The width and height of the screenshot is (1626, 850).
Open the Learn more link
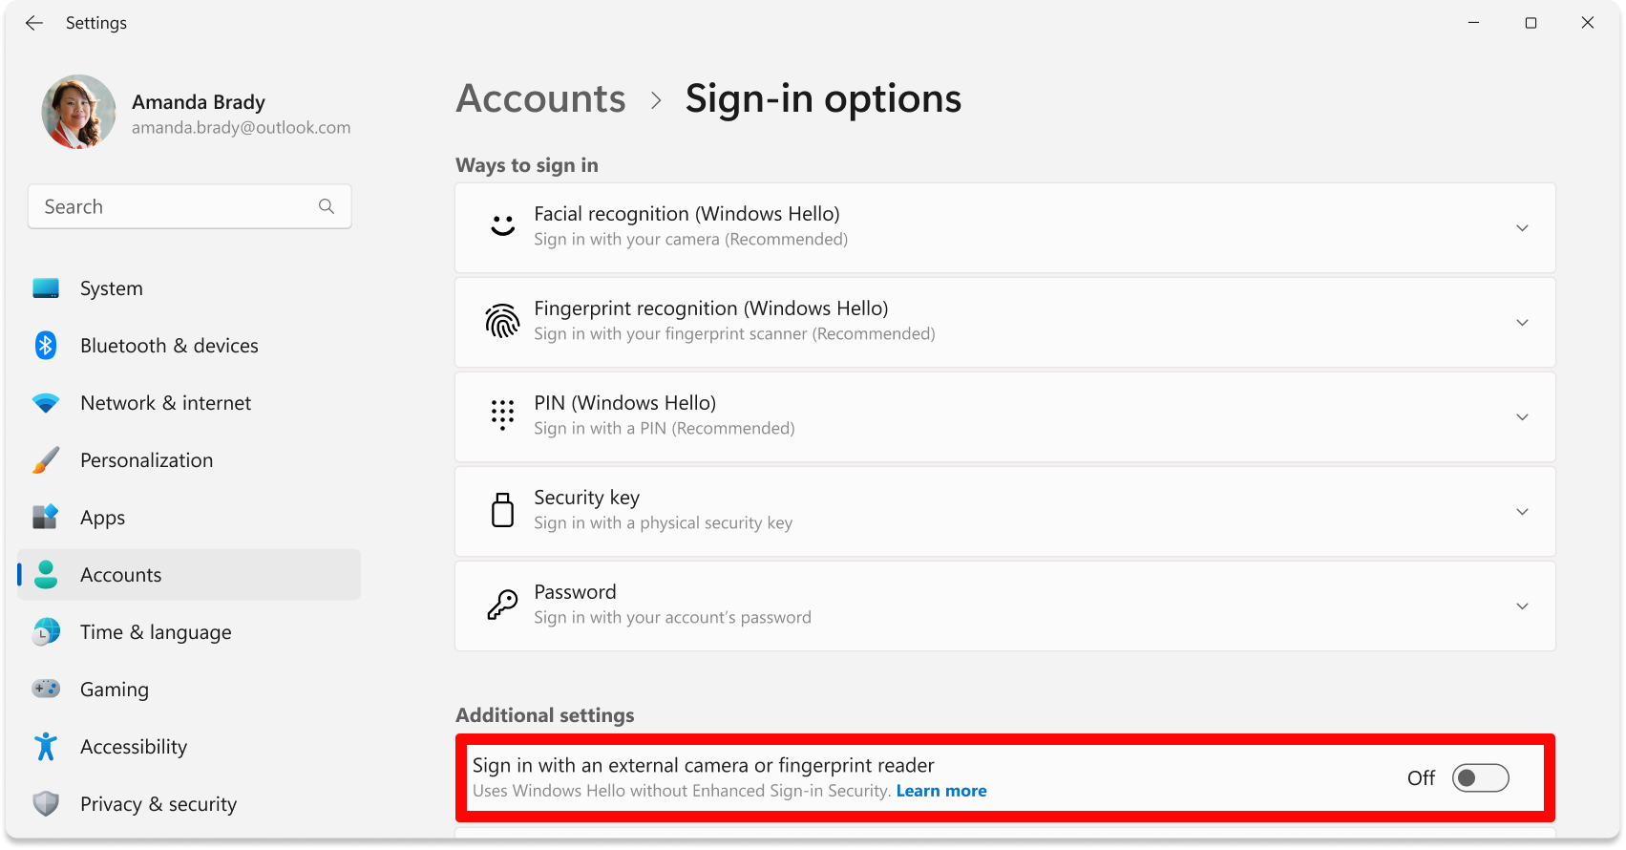[940, 790]
